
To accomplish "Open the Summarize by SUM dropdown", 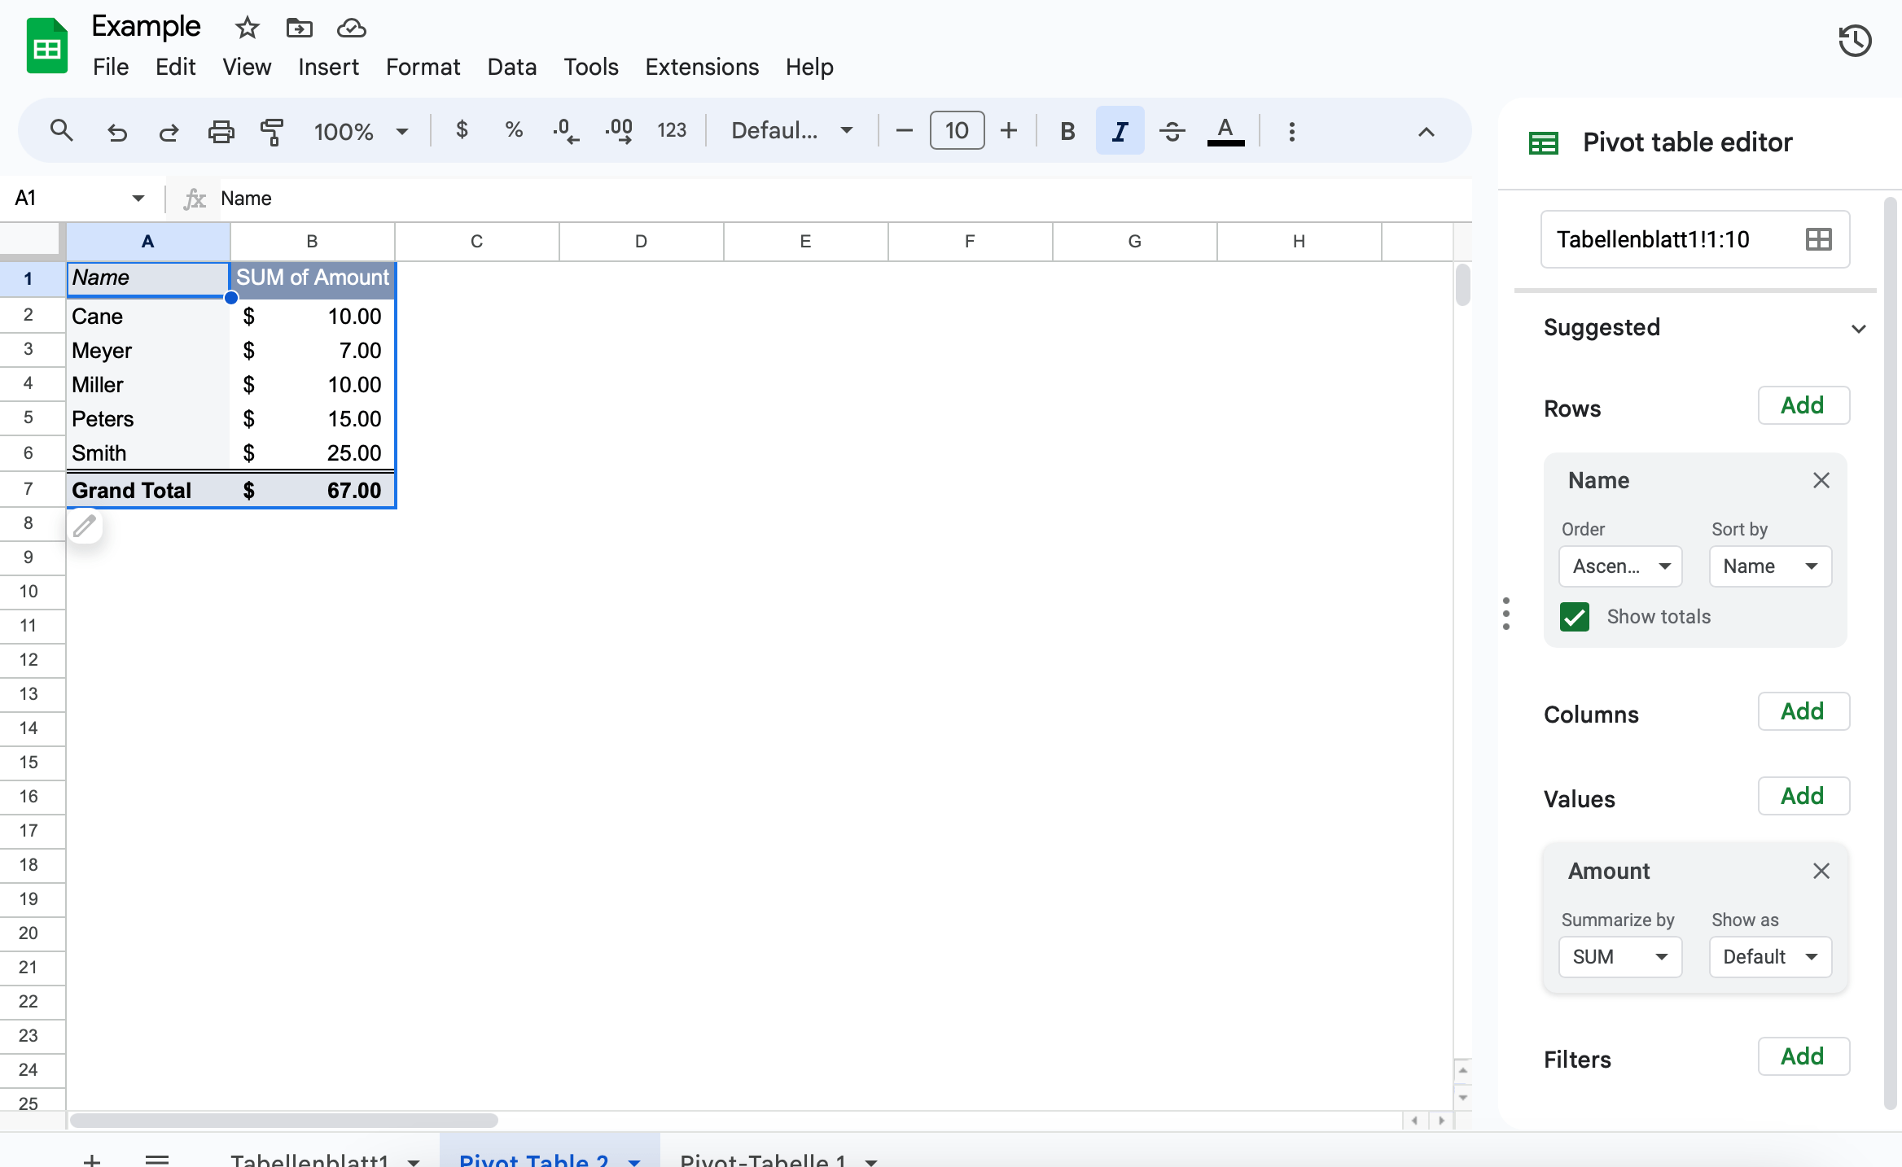I will click(x=1619, y=957).
